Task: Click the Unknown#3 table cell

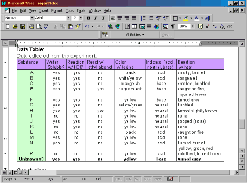Action: [x=31, y=159]
